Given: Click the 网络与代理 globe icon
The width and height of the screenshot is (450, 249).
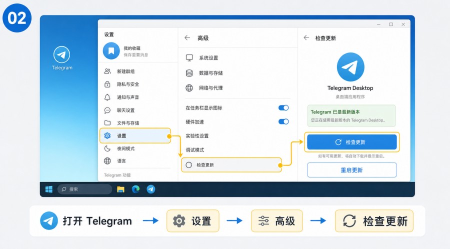Looking at the screenshot, I should (x=189, y=88).
